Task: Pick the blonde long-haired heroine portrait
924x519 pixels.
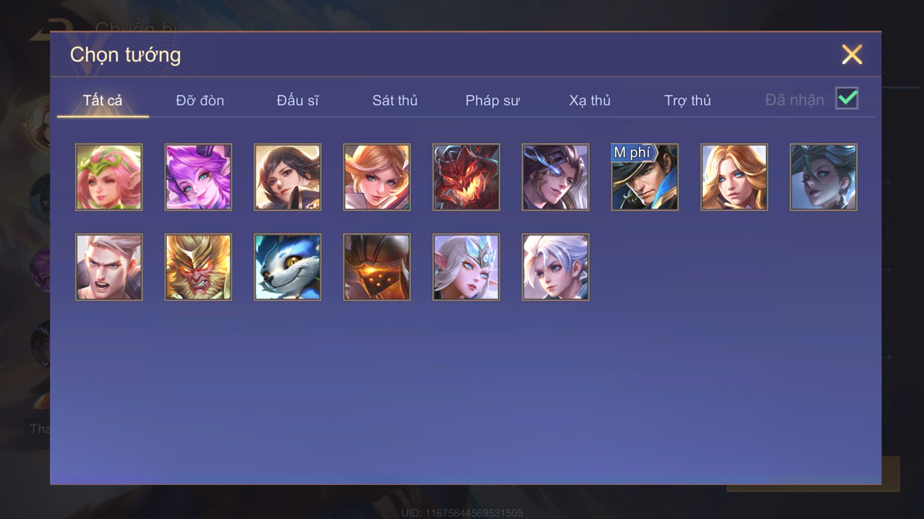Action: [734, 177]
